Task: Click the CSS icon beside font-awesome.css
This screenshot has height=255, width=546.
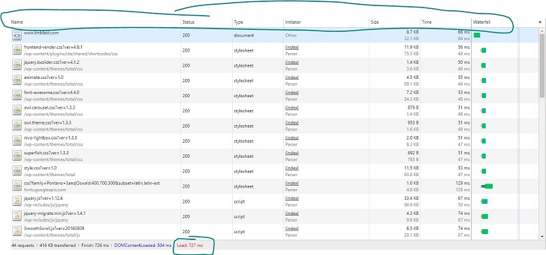Action: (x=16, y=96)
